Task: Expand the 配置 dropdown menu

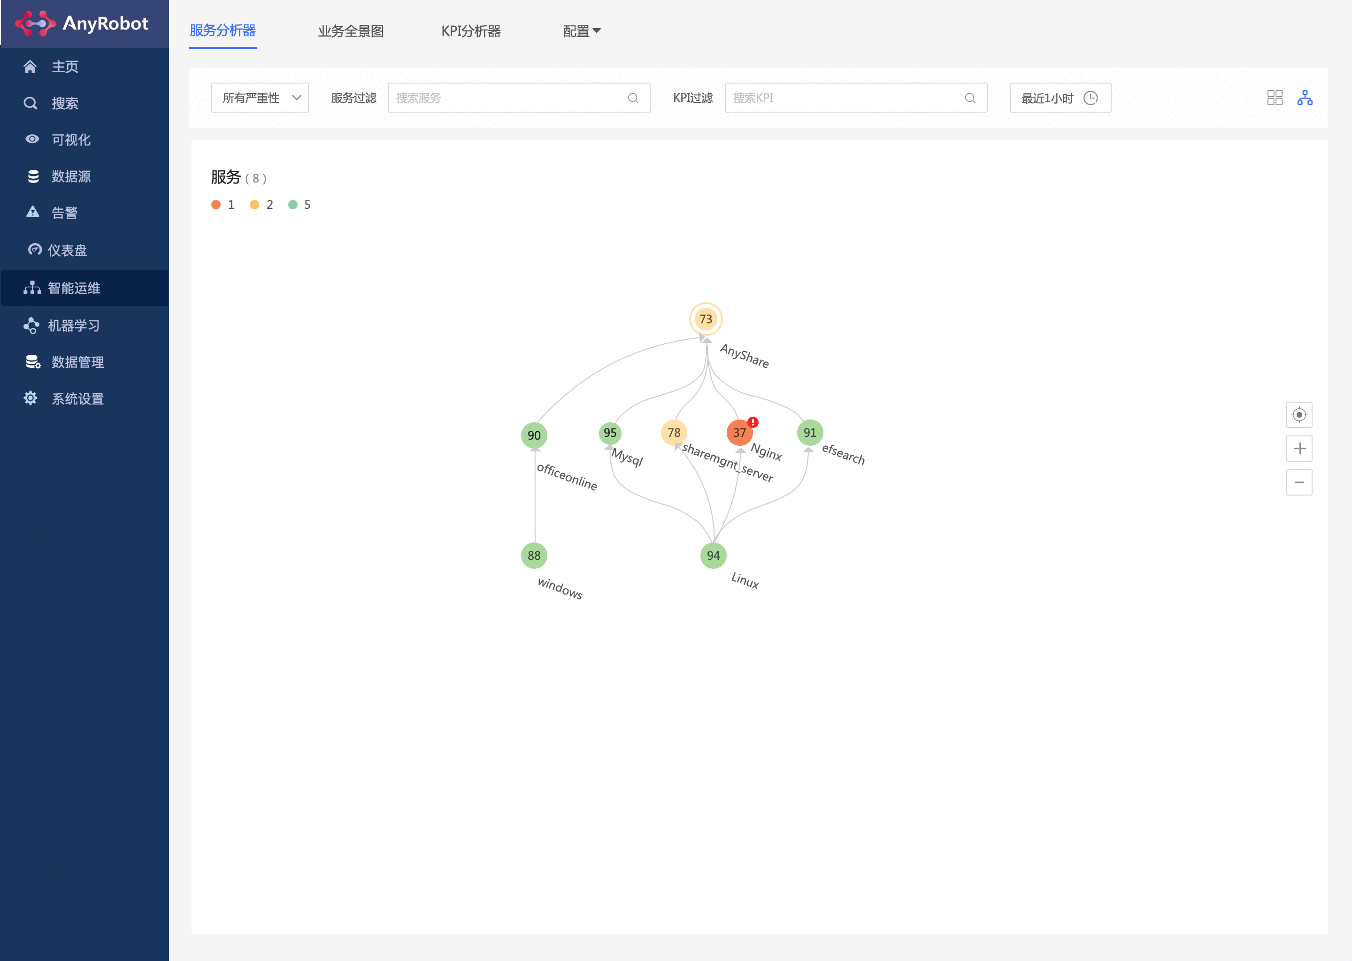Action: coord(581,31)
